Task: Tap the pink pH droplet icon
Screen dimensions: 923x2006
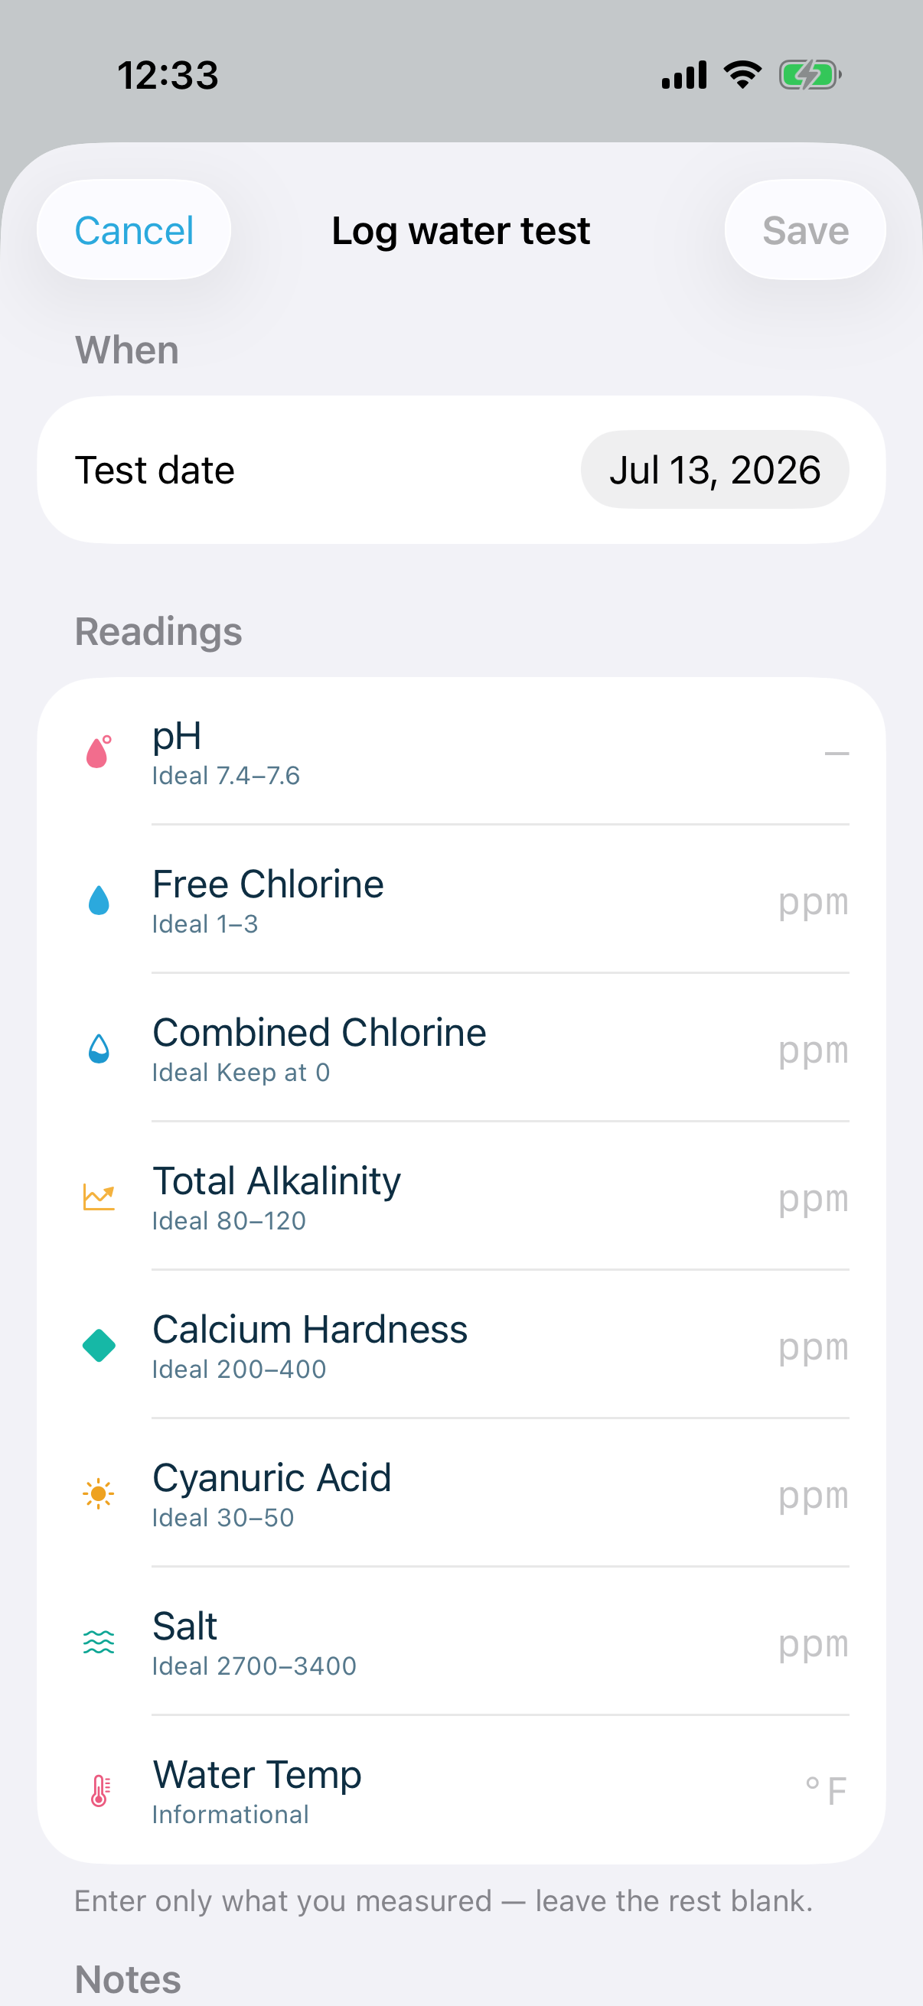Action: click(x=99, y=752)
